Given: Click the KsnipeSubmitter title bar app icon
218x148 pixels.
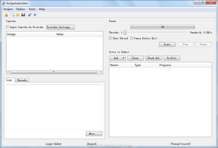Looking at the screenshot, I should click(x=4, y=3).
